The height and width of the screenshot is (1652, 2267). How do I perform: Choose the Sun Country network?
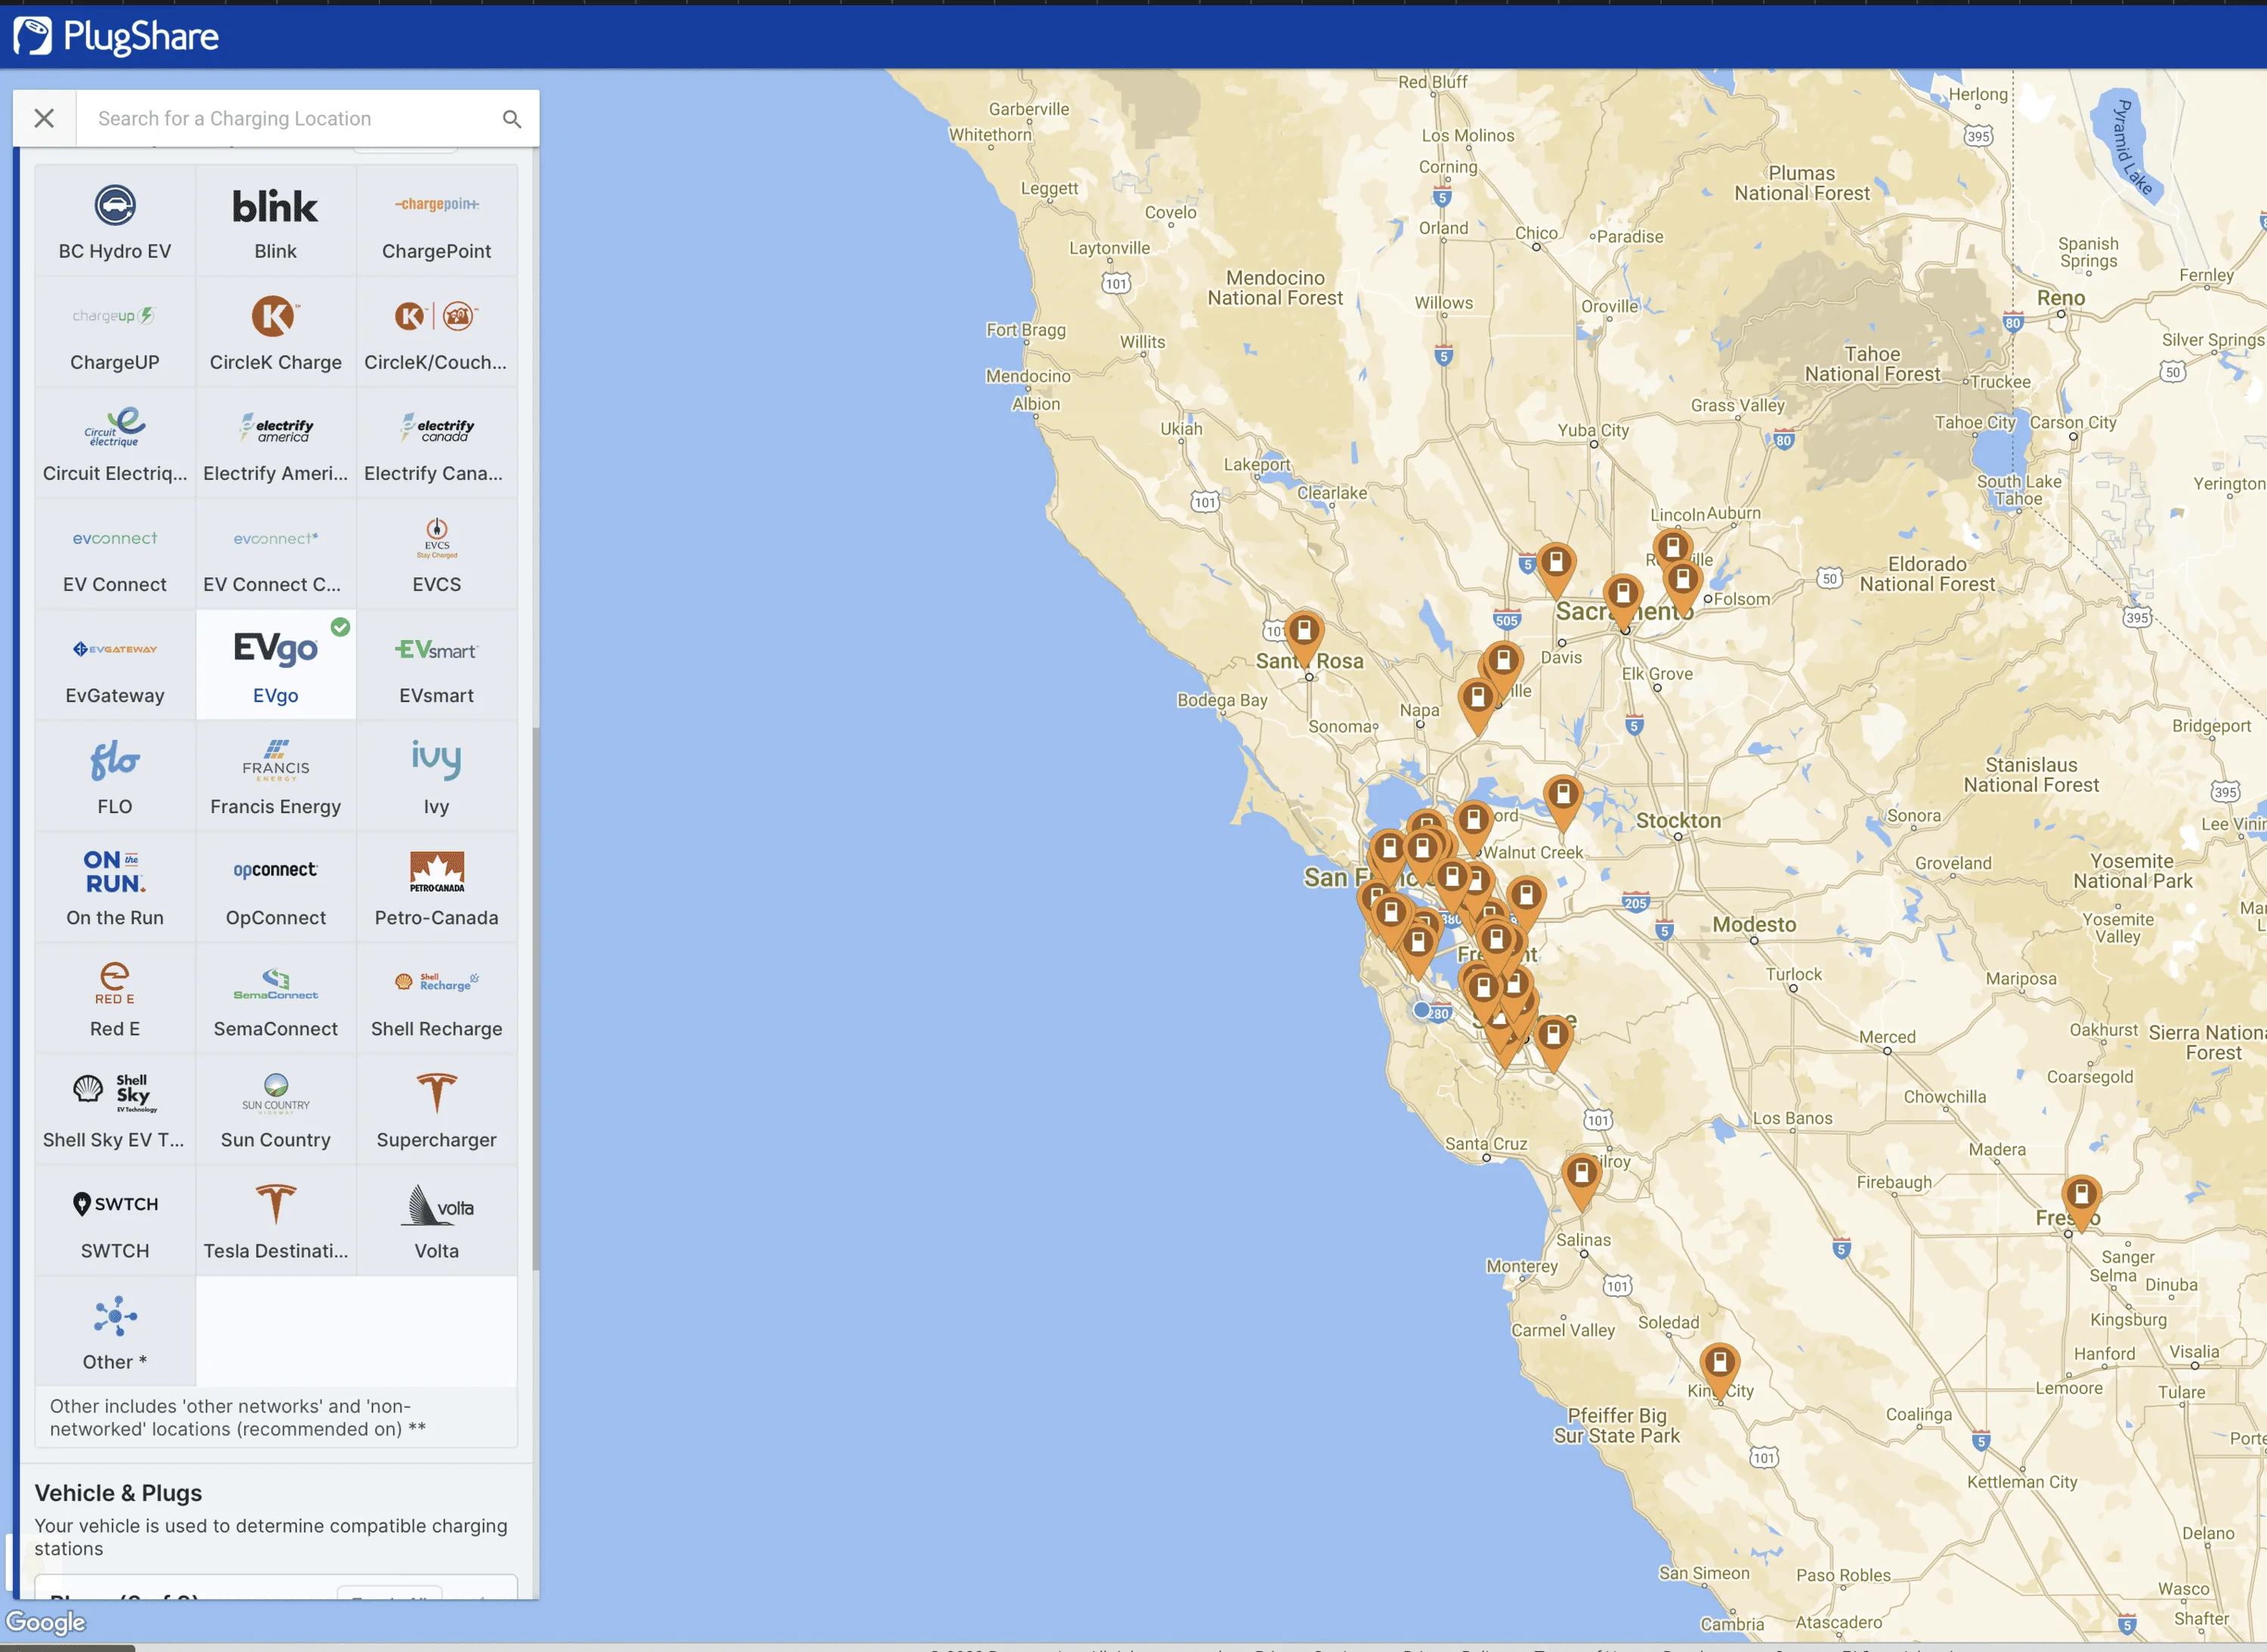point(275,1109)
